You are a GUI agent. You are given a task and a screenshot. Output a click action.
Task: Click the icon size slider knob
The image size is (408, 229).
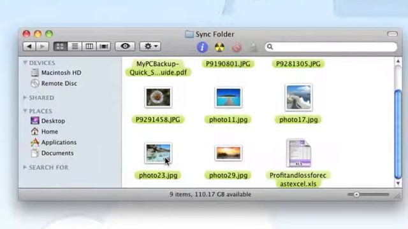click(356, 195)
